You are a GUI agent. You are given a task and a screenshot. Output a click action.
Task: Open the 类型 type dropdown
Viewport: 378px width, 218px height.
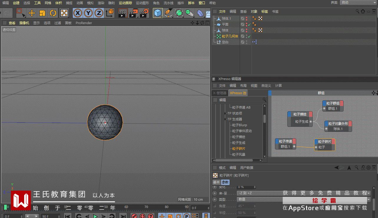(x=304, y=199)
